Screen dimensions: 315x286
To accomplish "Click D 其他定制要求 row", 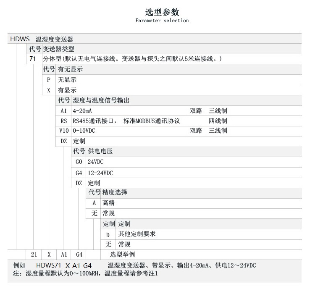I will (x=201, y=234).
